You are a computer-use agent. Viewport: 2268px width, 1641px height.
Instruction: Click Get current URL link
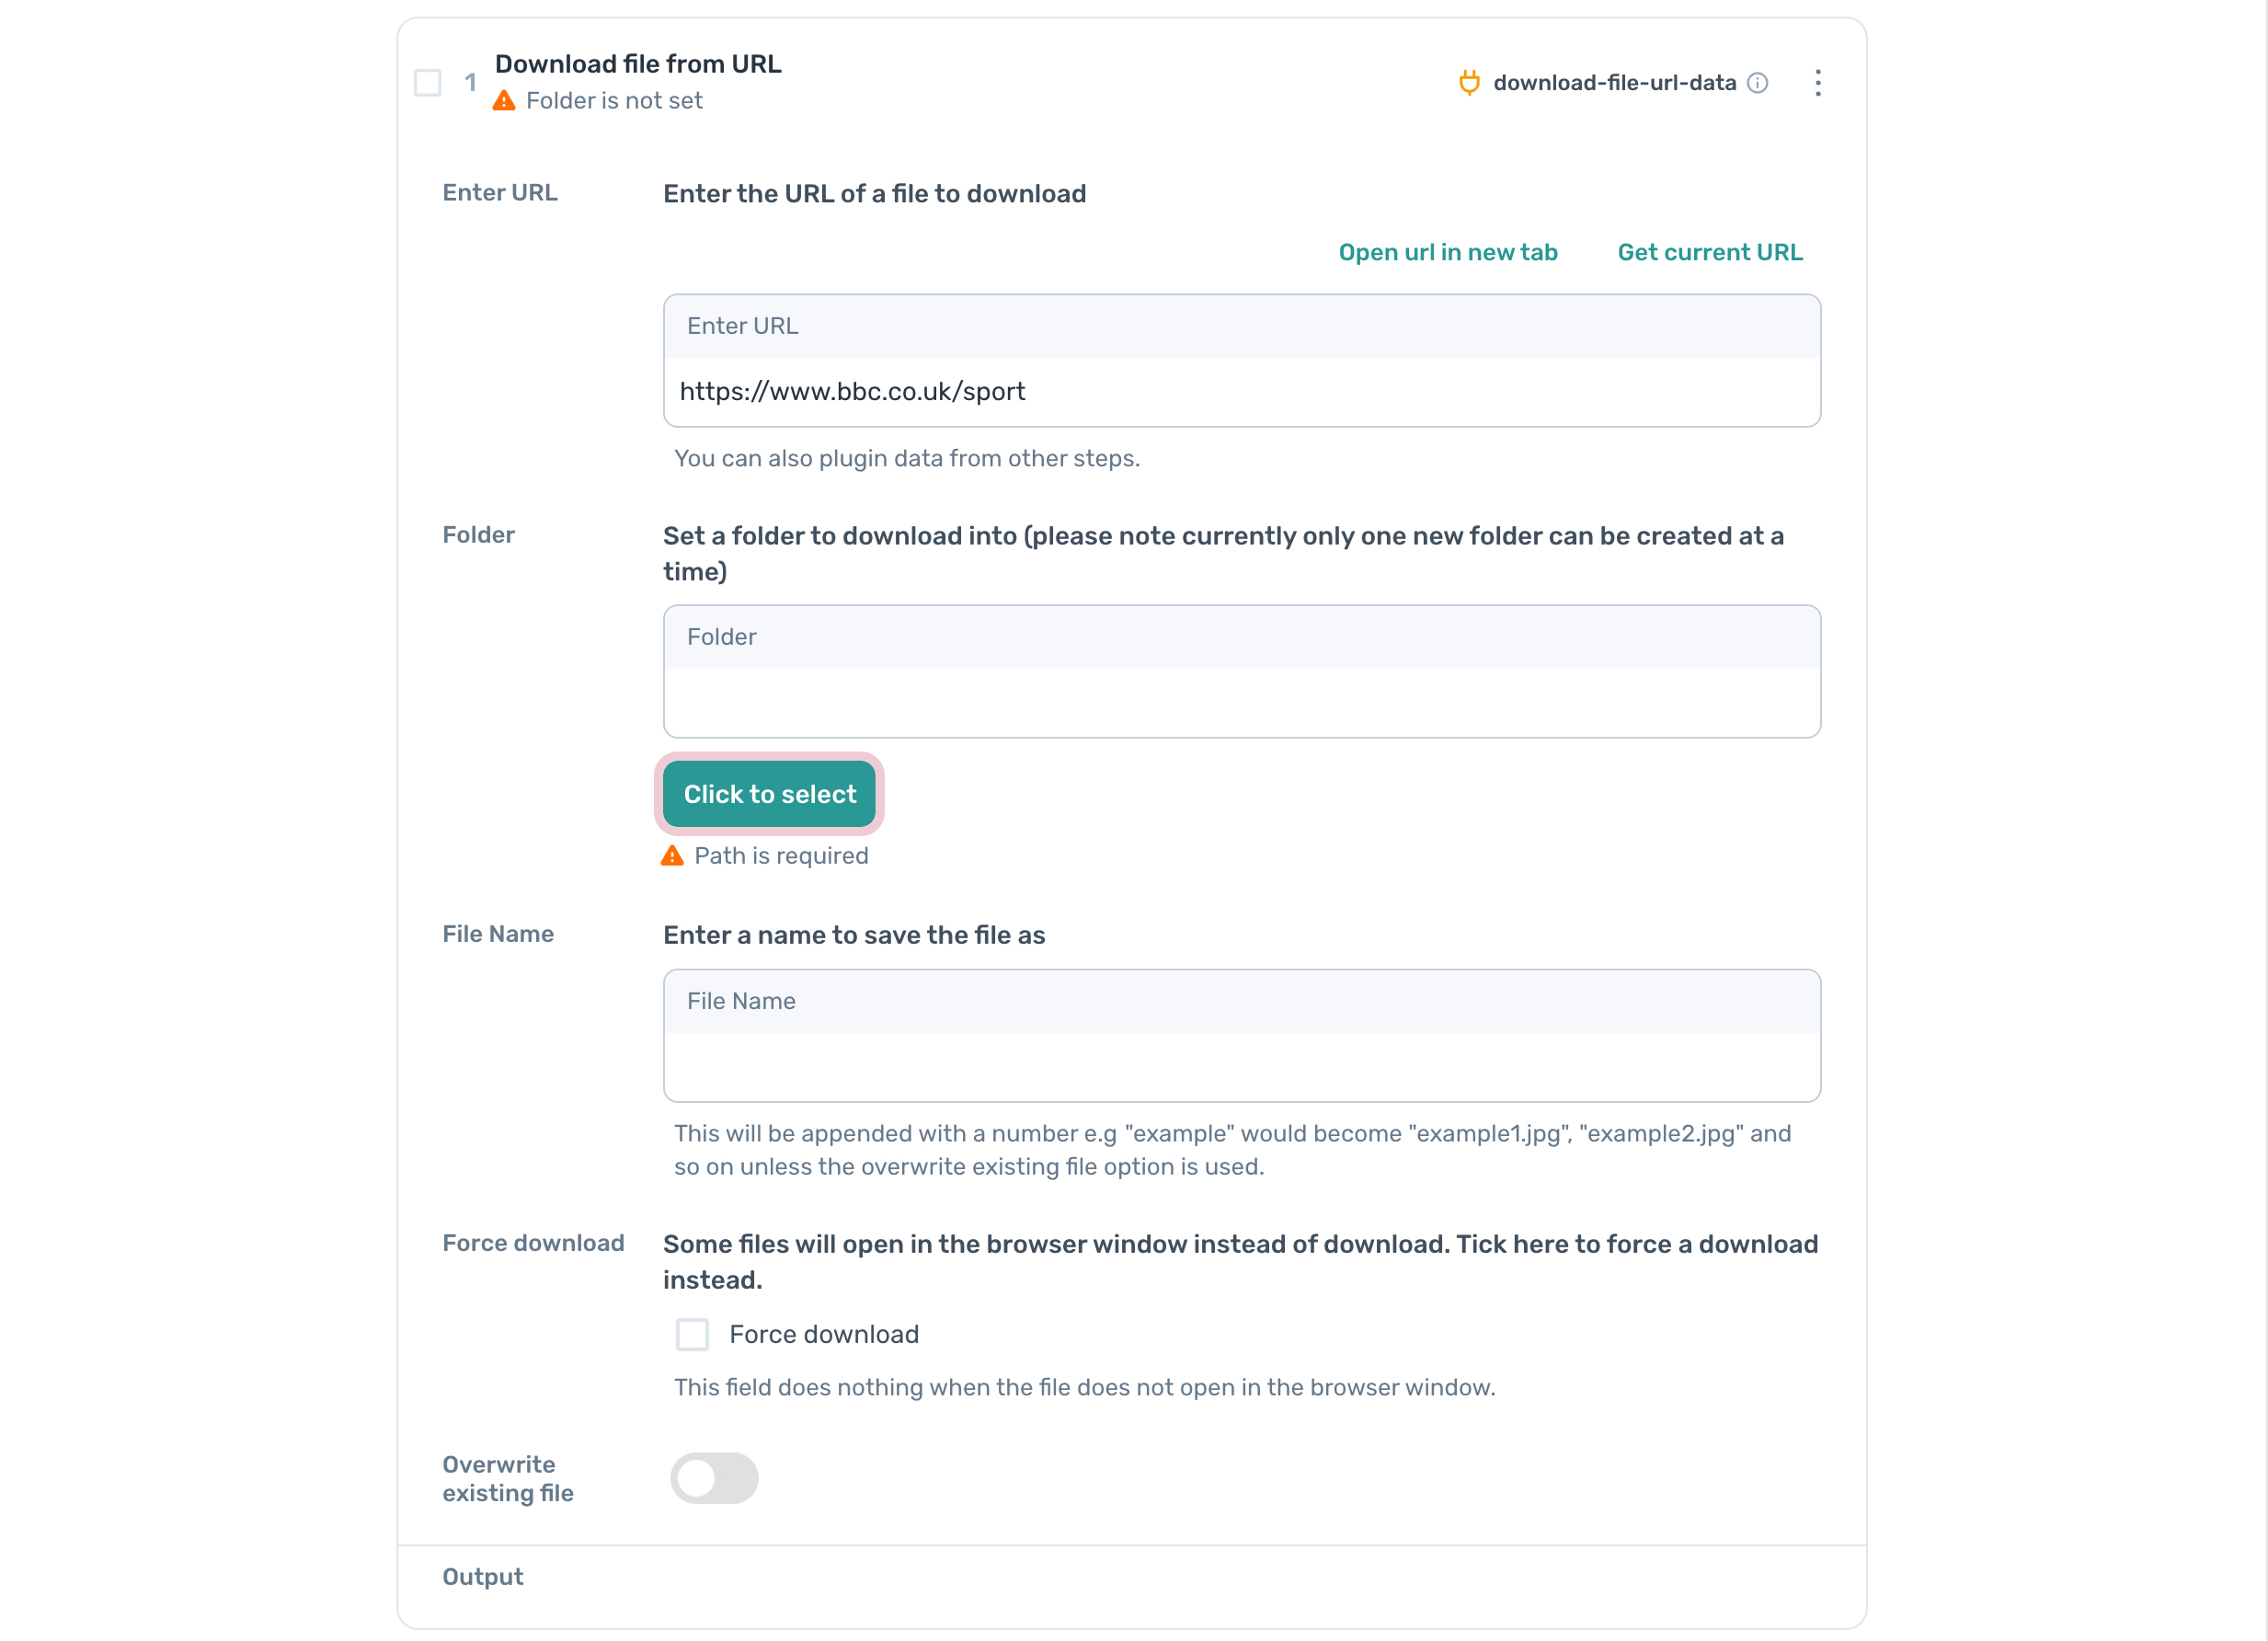tap(1710, 252)
